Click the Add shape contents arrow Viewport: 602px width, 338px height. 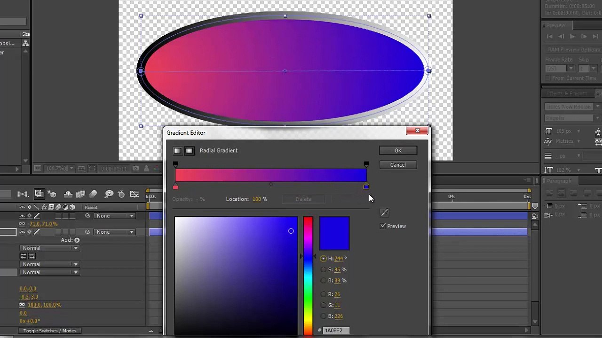tap(77, 240)
